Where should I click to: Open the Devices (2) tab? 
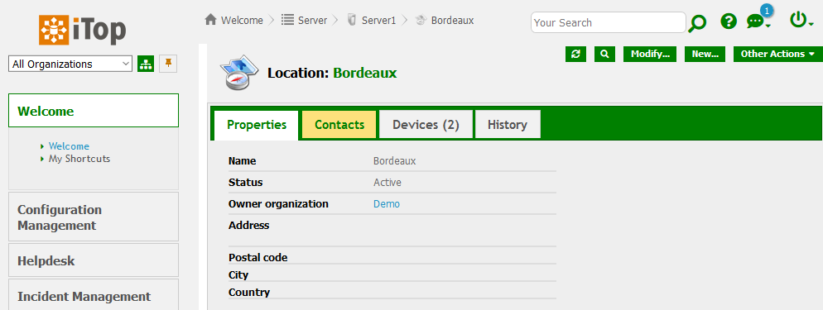click(426, 125)
